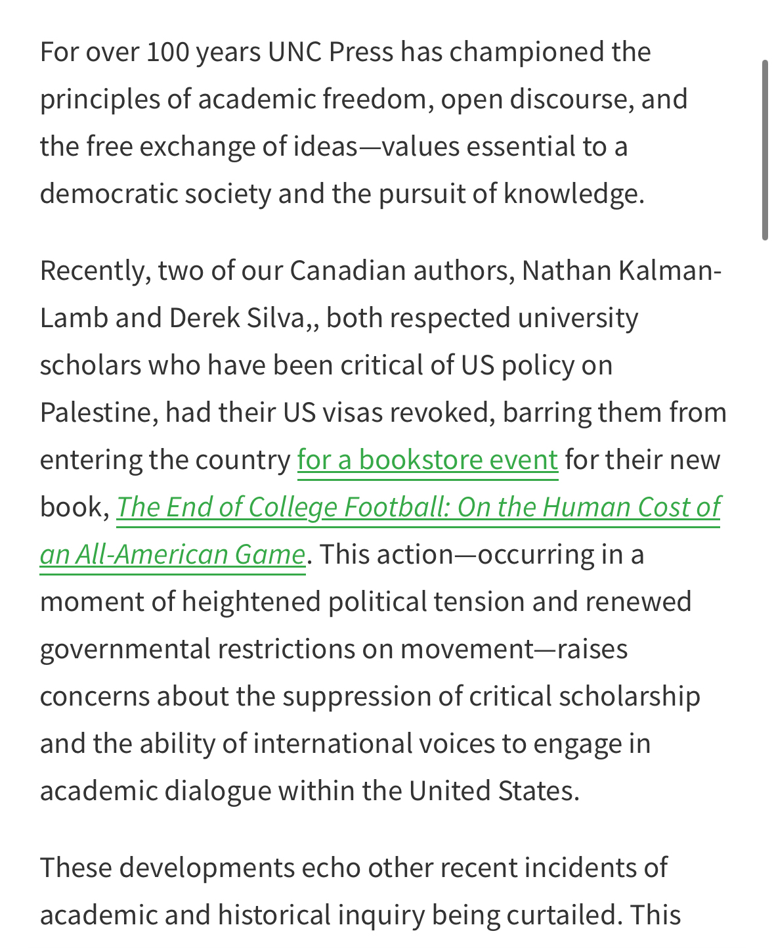Open the "for a bookstore event" link
774x948 pixels.
[x=427, y=460]
